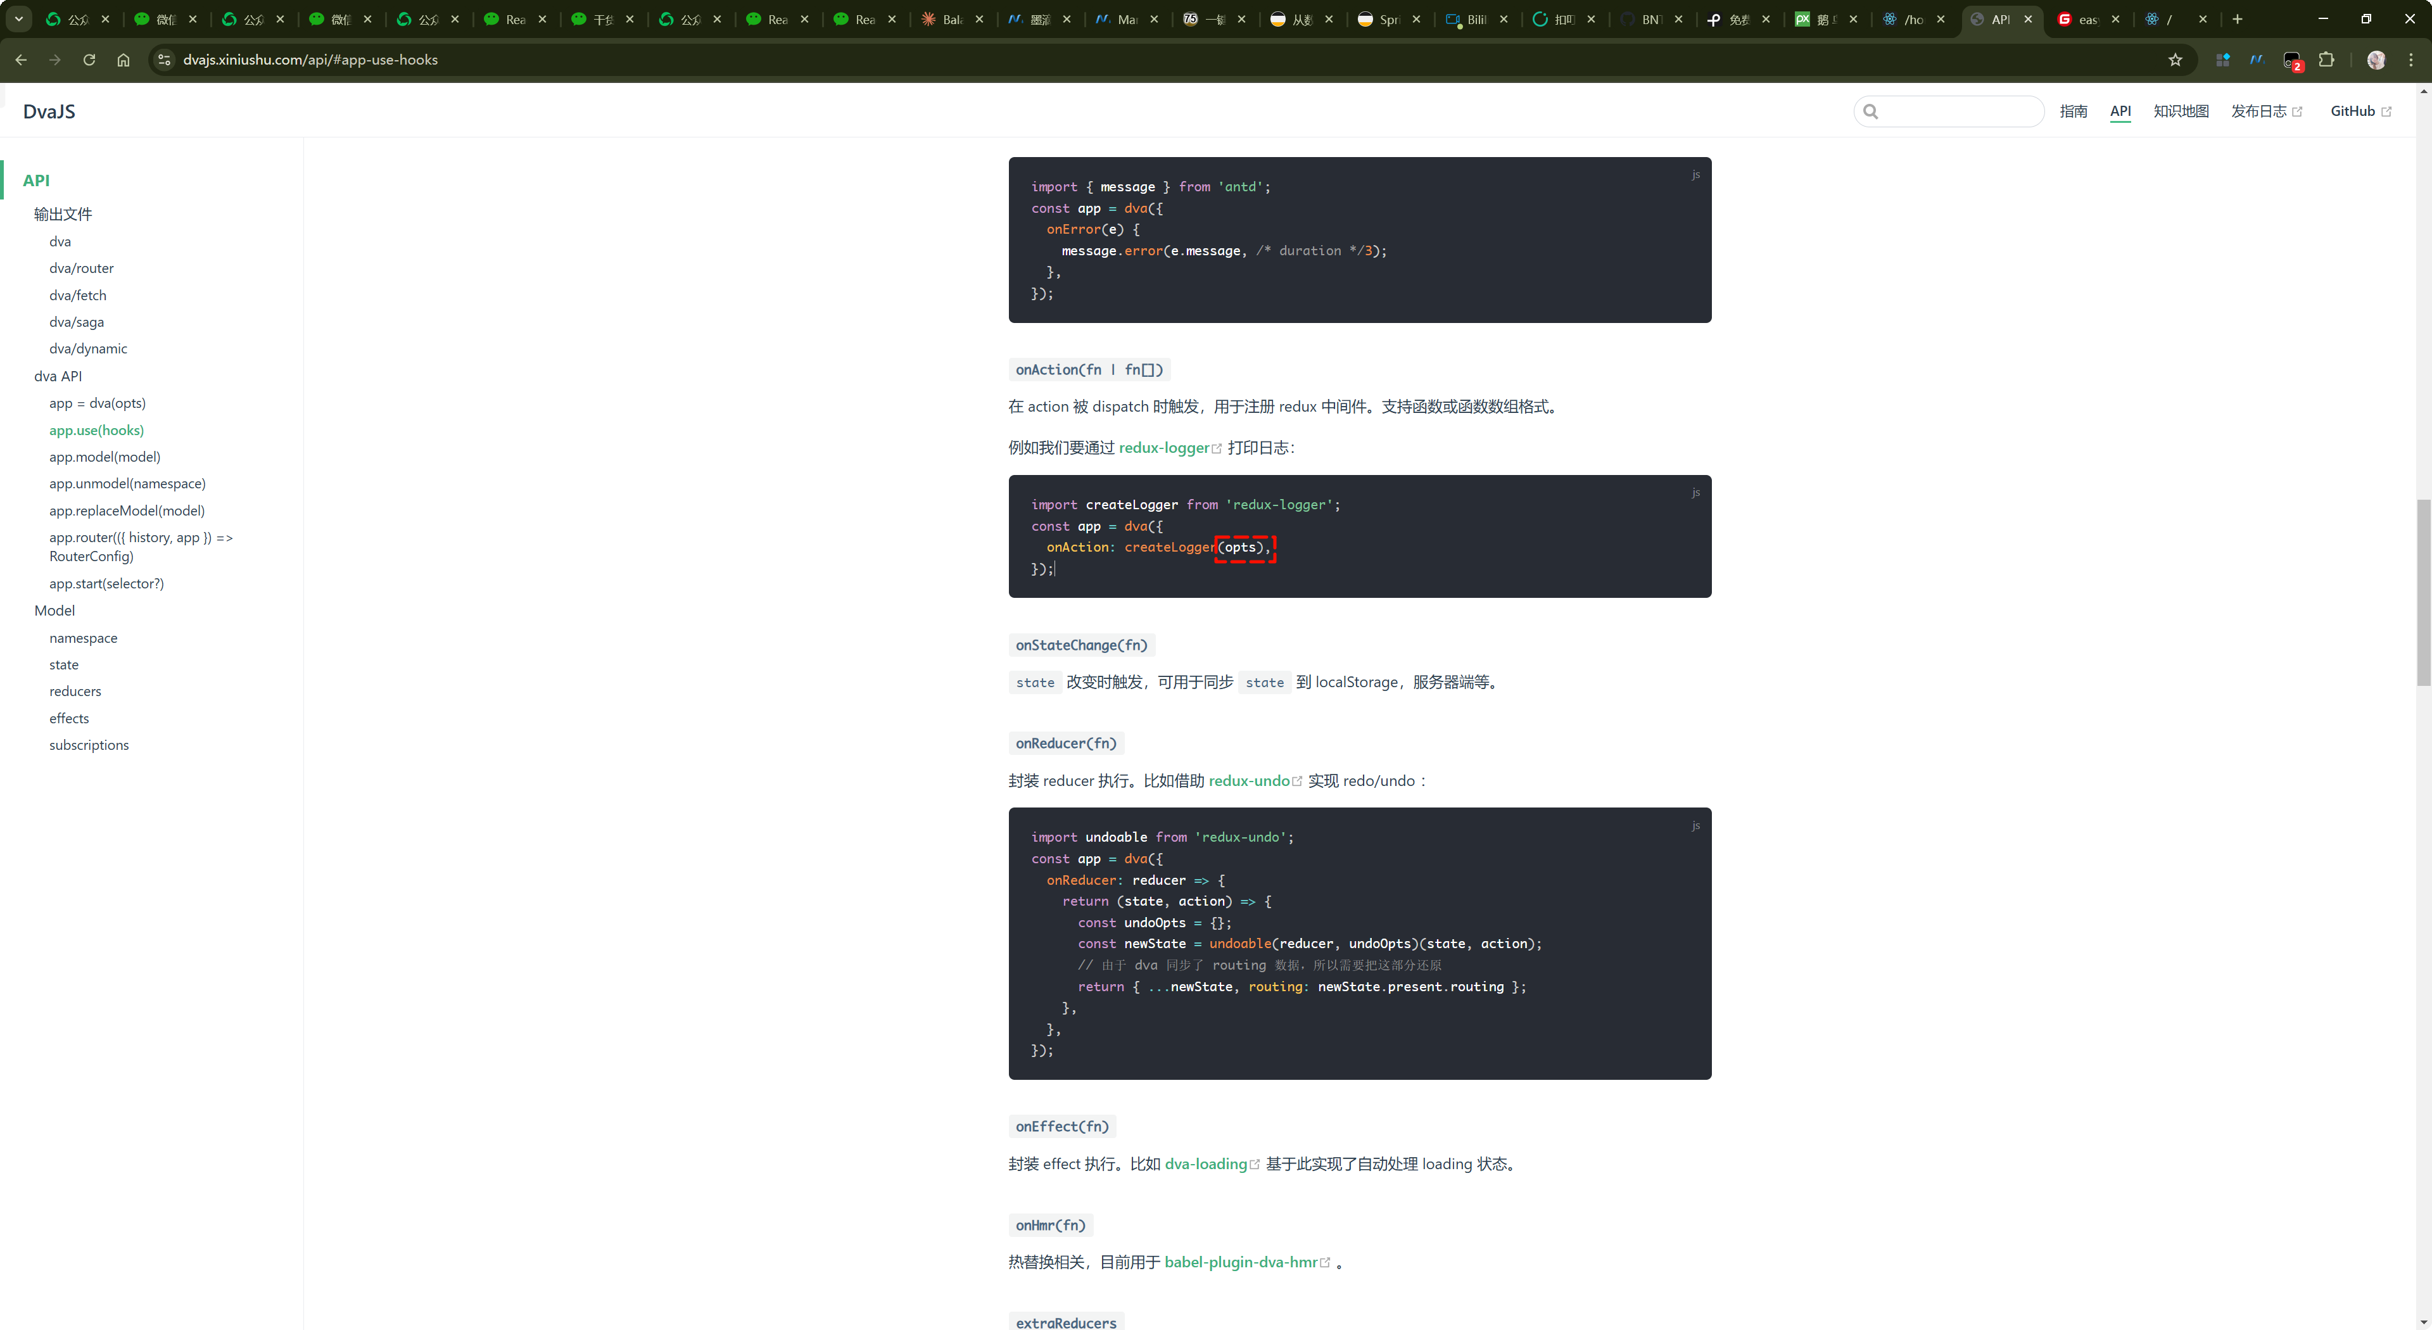Select app.model(model) in sidebar

coord(104,457)
